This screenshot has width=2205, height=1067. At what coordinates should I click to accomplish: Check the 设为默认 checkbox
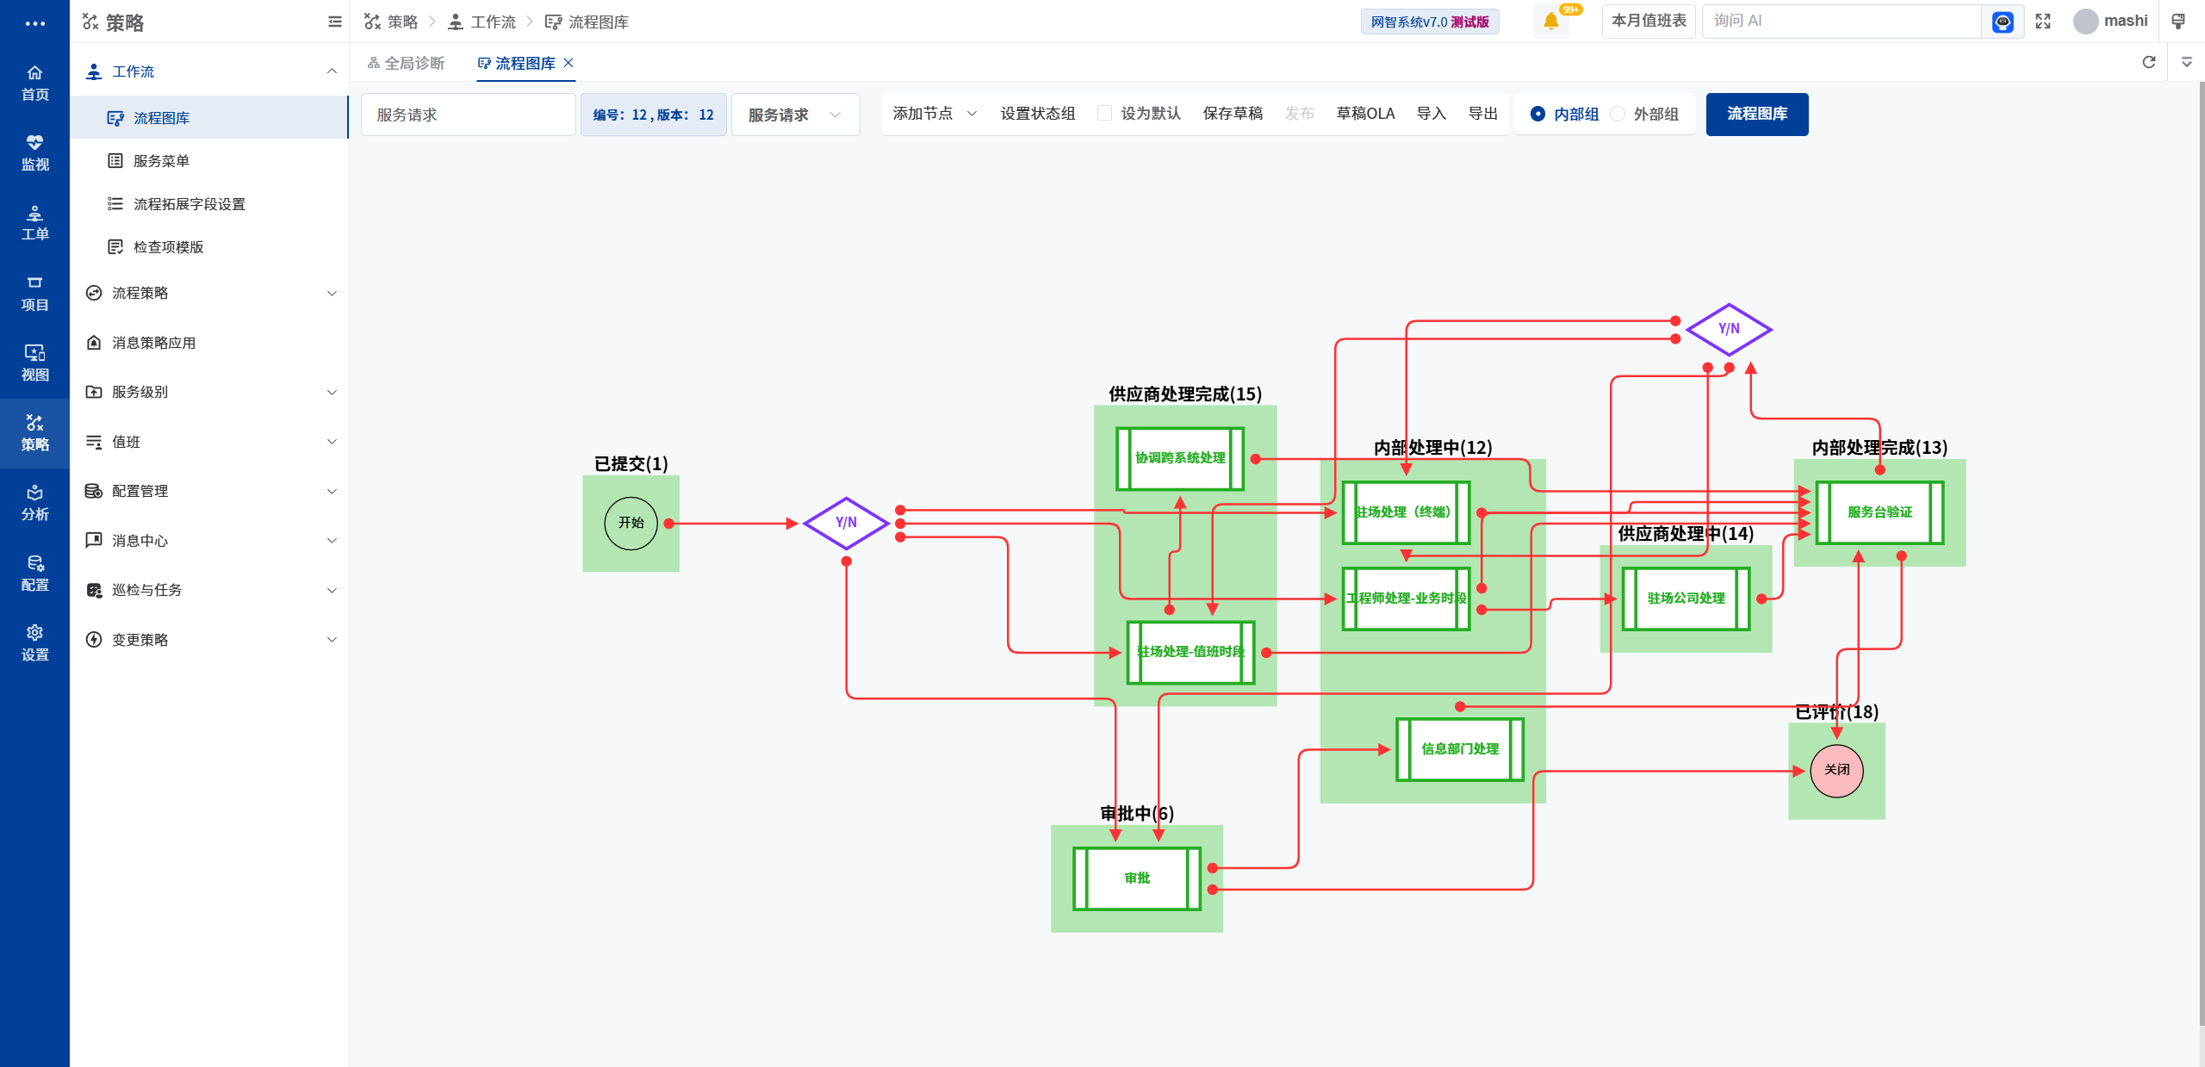pos(1104,114)
